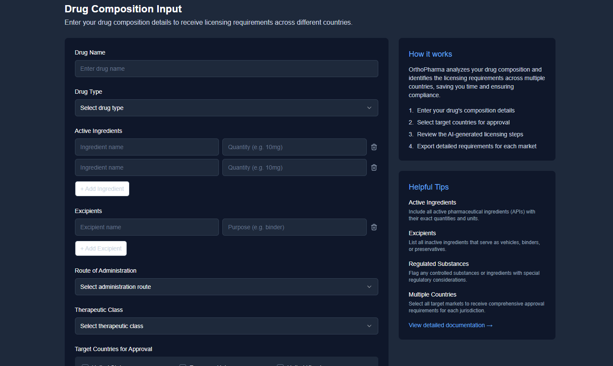
Task: Click the Add Ingredient button
Action: tap(102, 189)
